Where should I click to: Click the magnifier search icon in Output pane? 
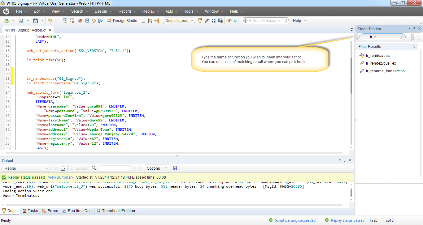coord(94,168)
